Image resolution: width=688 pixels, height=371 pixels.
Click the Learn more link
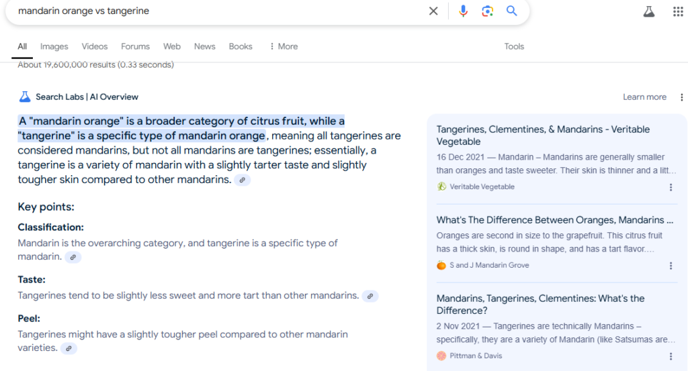coord(644,97)
